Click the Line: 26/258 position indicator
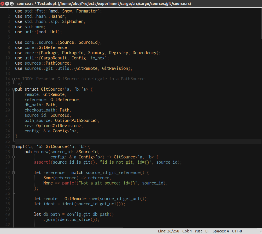Image resolution: width=262 pixels, height=234 pixels. tap(168, 231)
